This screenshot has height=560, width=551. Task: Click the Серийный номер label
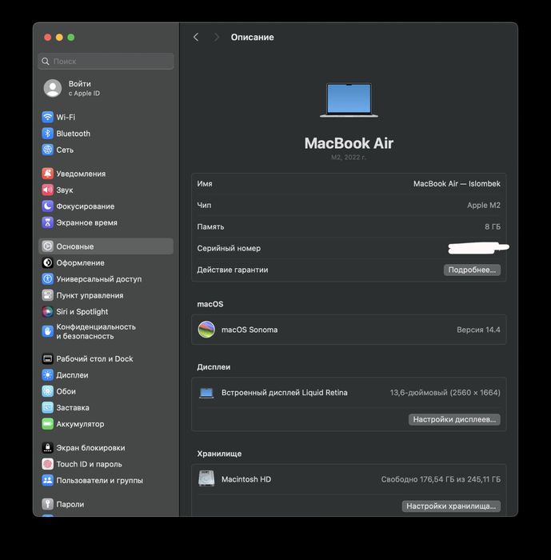(229, 248)
